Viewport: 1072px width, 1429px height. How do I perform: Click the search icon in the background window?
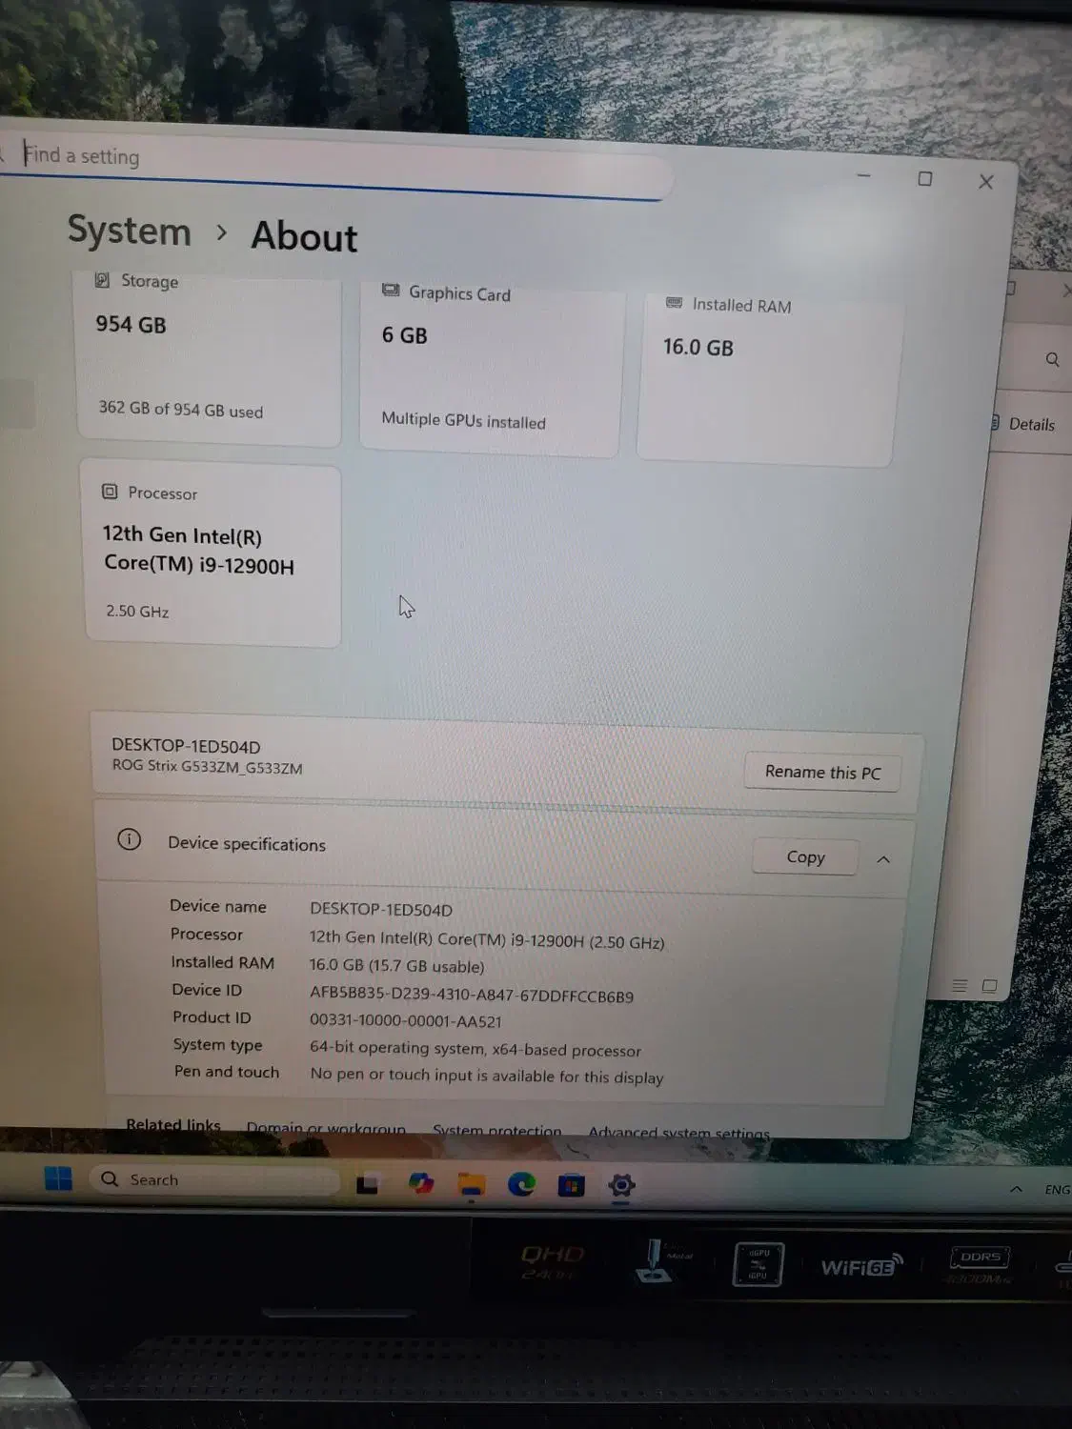click(1052, 359)
